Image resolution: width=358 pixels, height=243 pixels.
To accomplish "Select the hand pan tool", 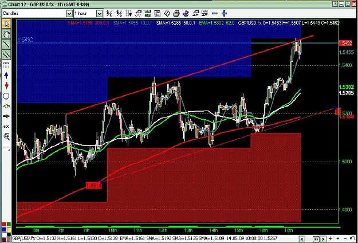I will pyautogui.click(x=7, y=34).
